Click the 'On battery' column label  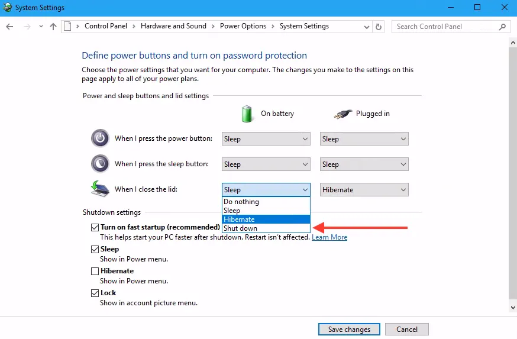[277, 114]
